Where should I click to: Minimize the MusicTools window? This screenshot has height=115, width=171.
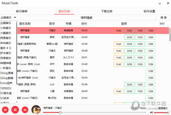pos(160,4)
